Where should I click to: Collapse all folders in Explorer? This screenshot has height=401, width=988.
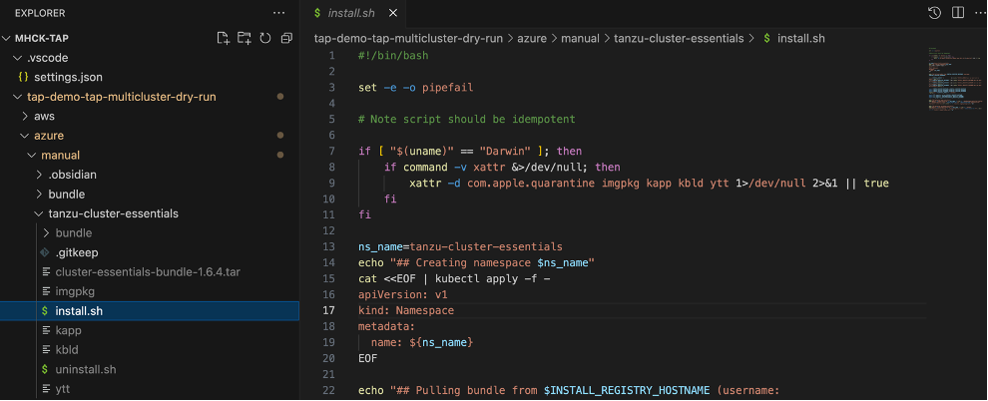(x=286, y=38)
